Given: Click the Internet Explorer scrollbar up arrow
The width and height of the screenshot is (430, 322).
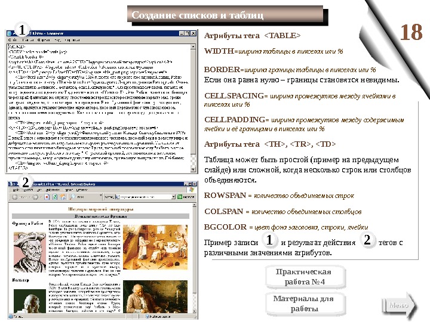Looking at the screenshot, I should click(x=195, y=205).
